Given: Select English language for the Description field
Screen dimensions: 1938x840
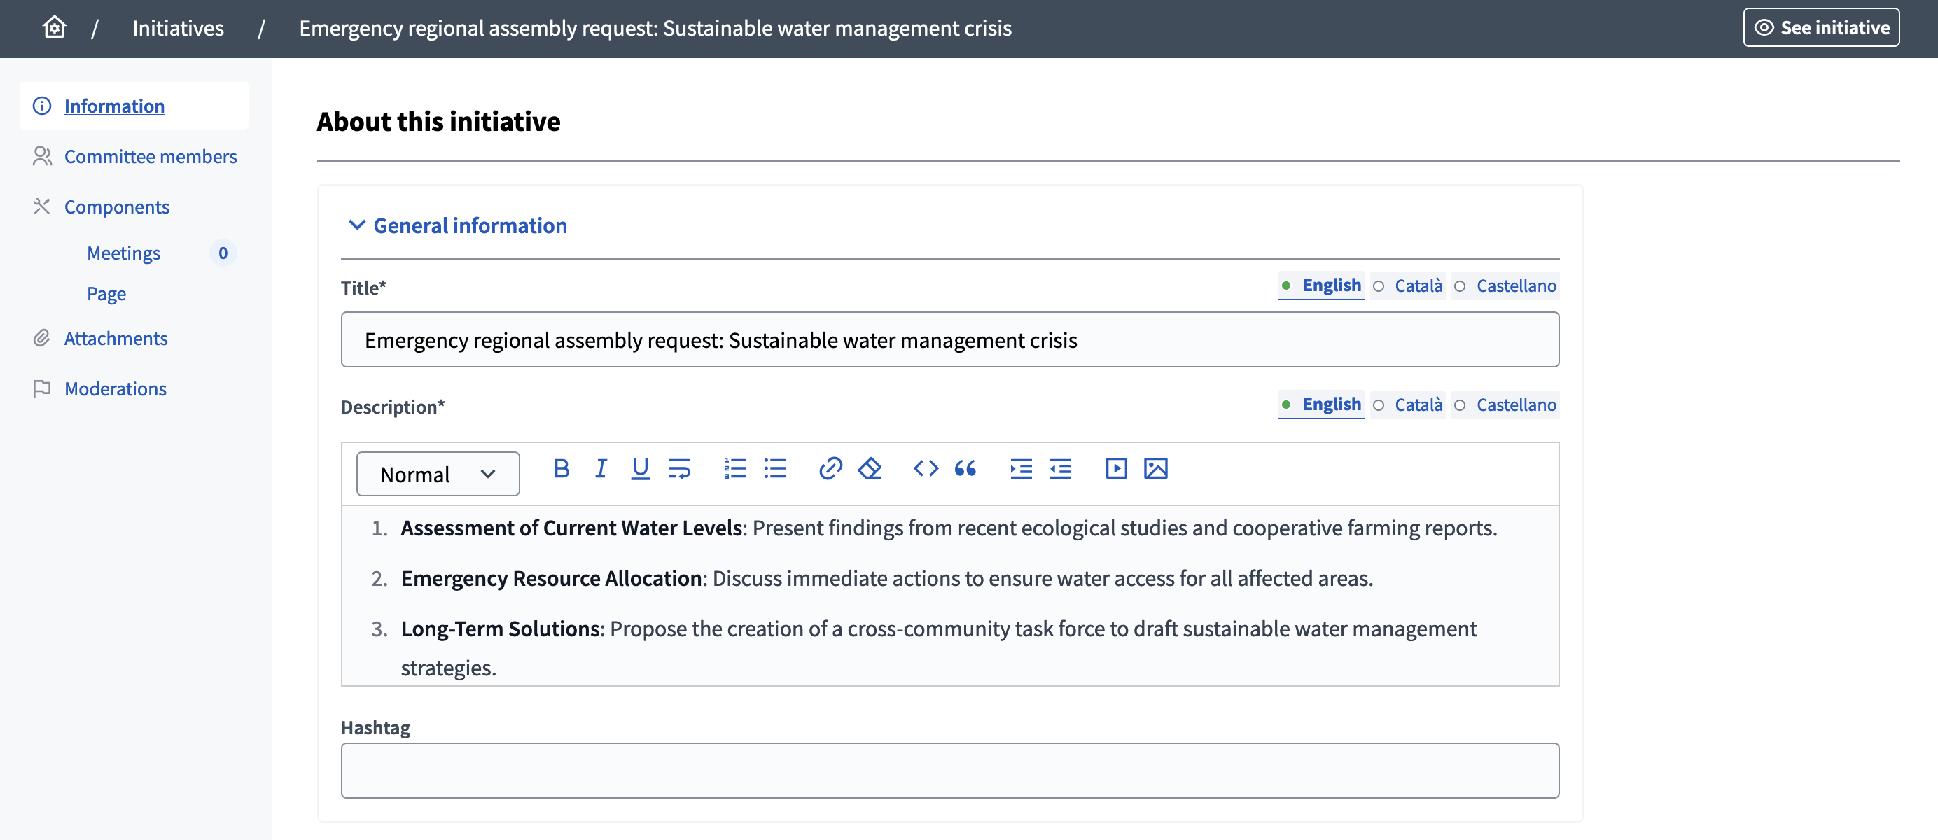Looking at the screenshot, I should click(x=1320, y=405).
